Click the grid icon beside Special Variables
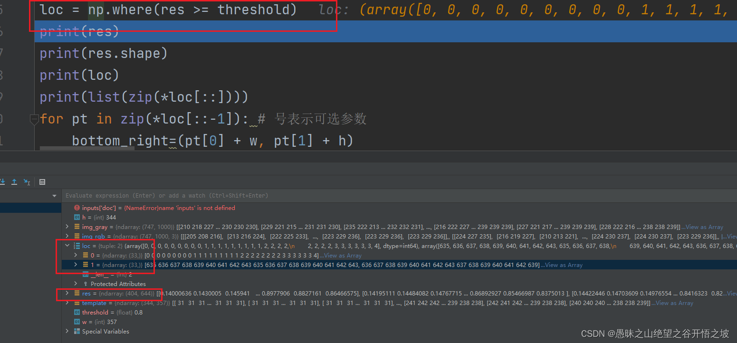Viewport: 737px width, 343px height. (x=77, y=332)
